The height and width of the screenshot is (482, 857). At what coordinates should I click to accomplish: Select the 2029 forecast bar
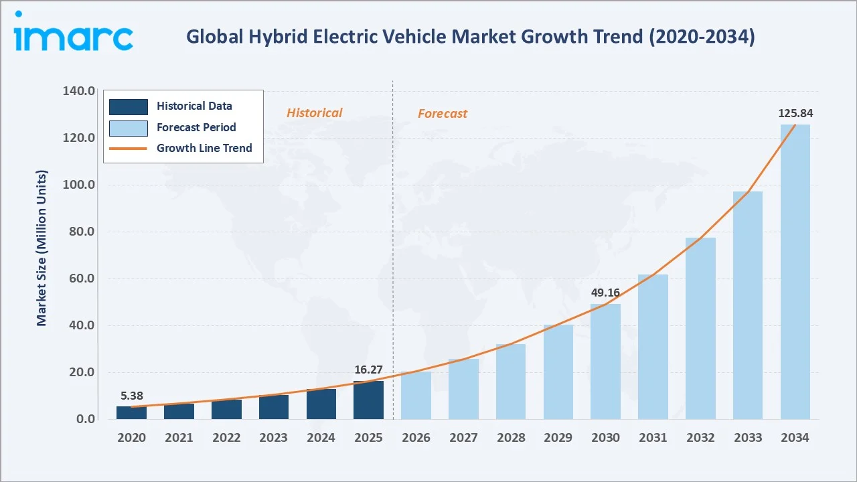click(x=558, y=372)
